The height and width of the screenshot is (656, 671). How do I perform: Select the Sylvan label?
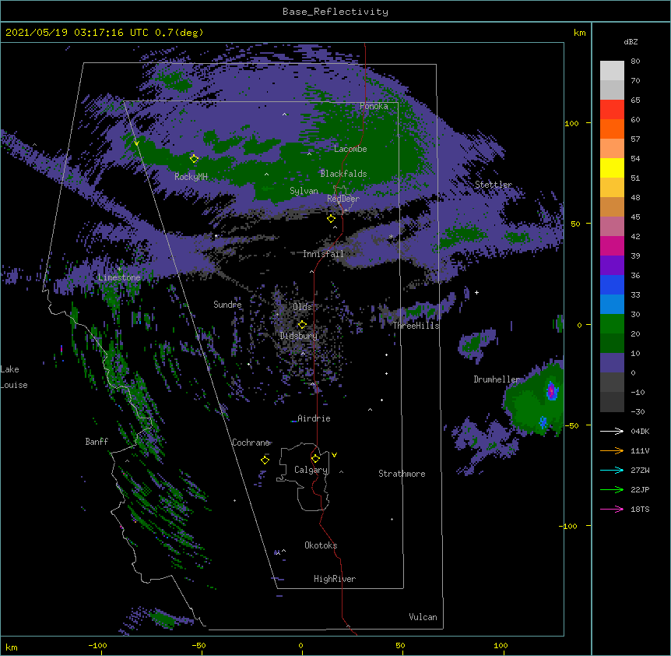coord(304,191)
